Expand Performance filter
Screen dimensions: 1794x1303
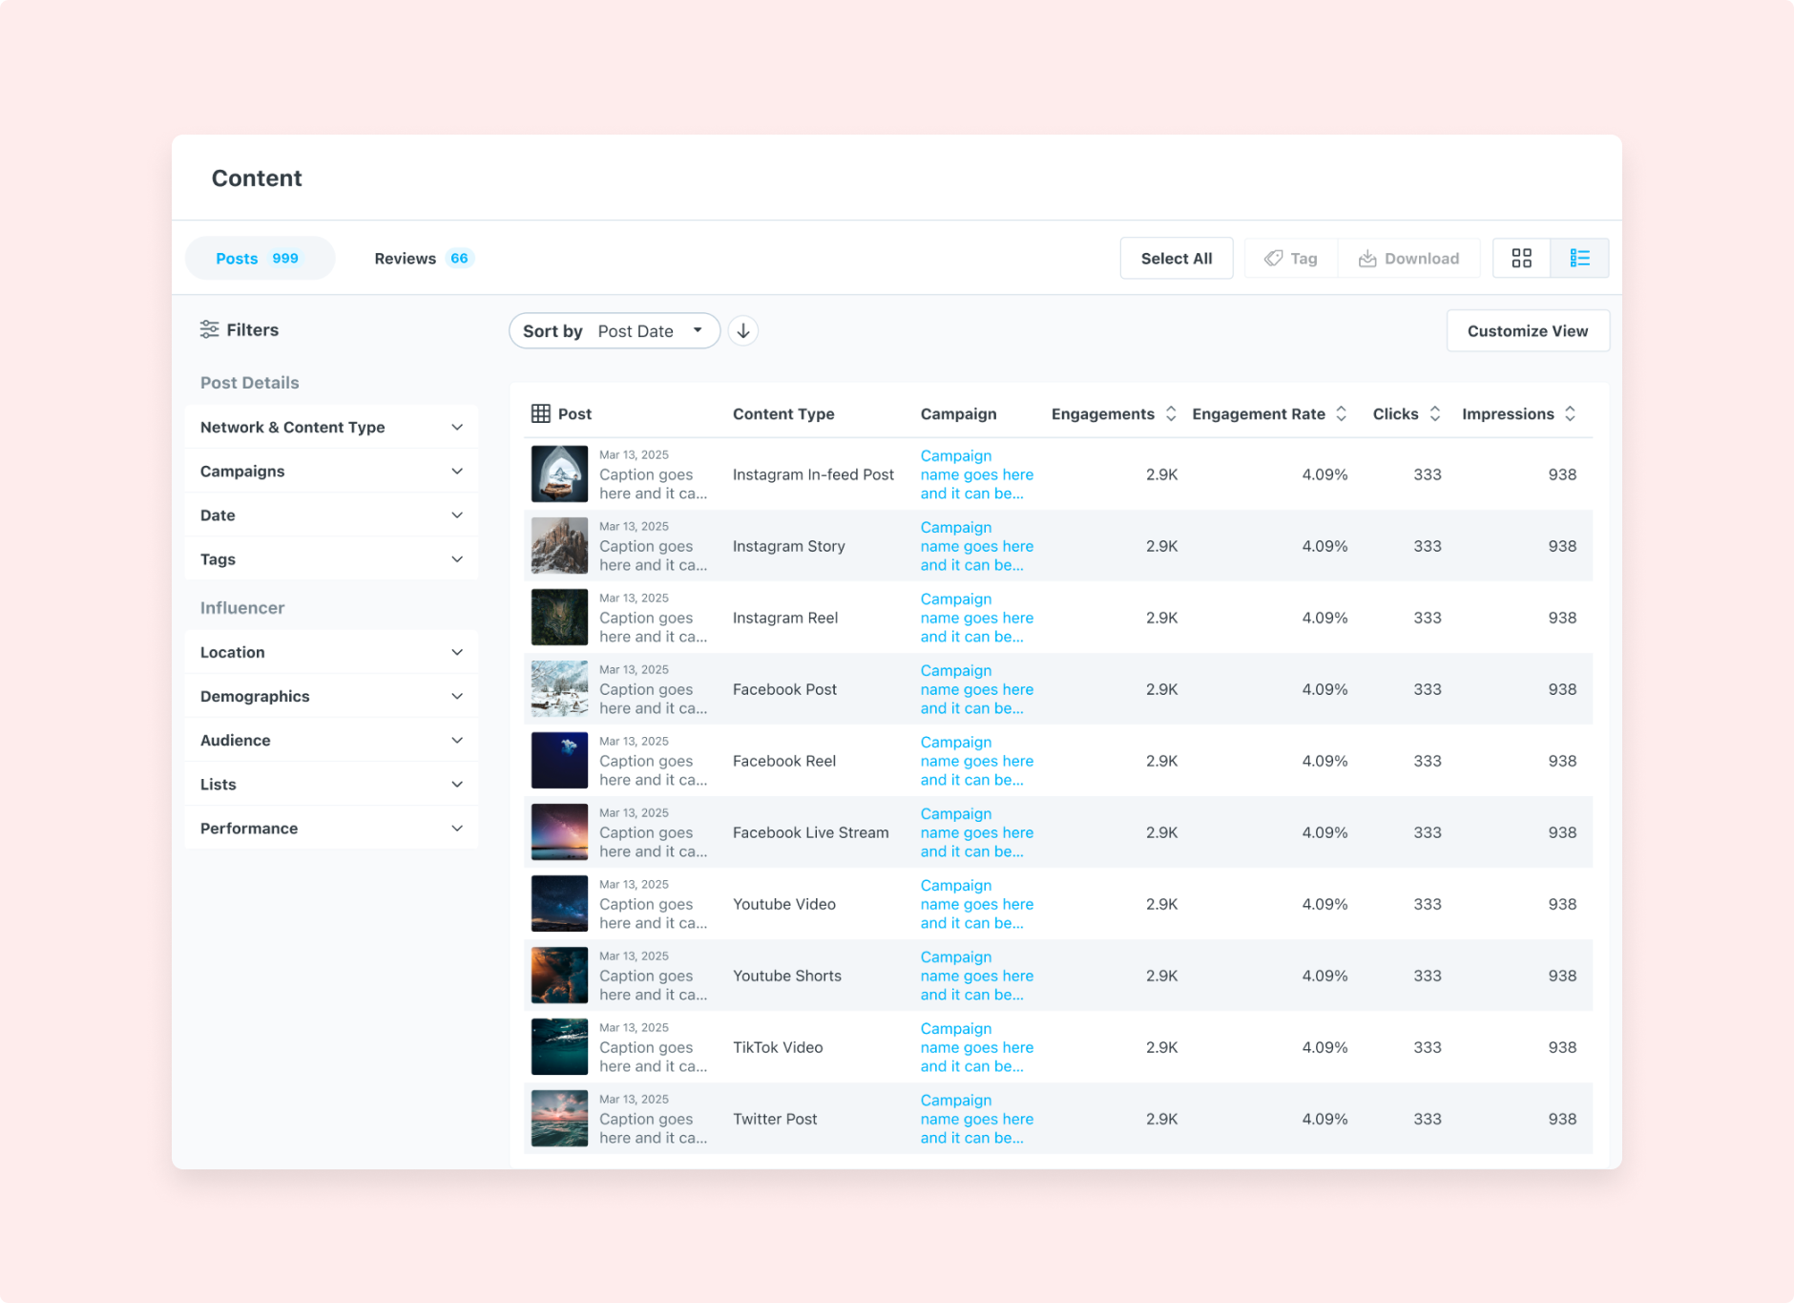coord(331,828)
